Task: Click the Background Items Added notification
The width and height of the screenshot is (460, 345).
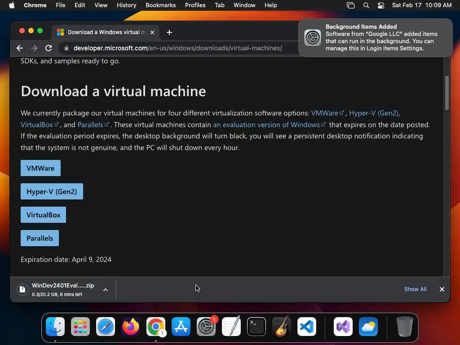Action: (x=375, y=38)
